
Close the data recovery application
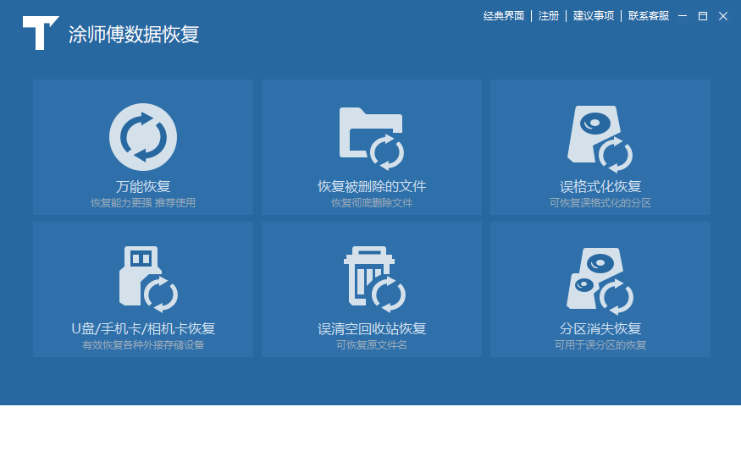pos(723,16)
